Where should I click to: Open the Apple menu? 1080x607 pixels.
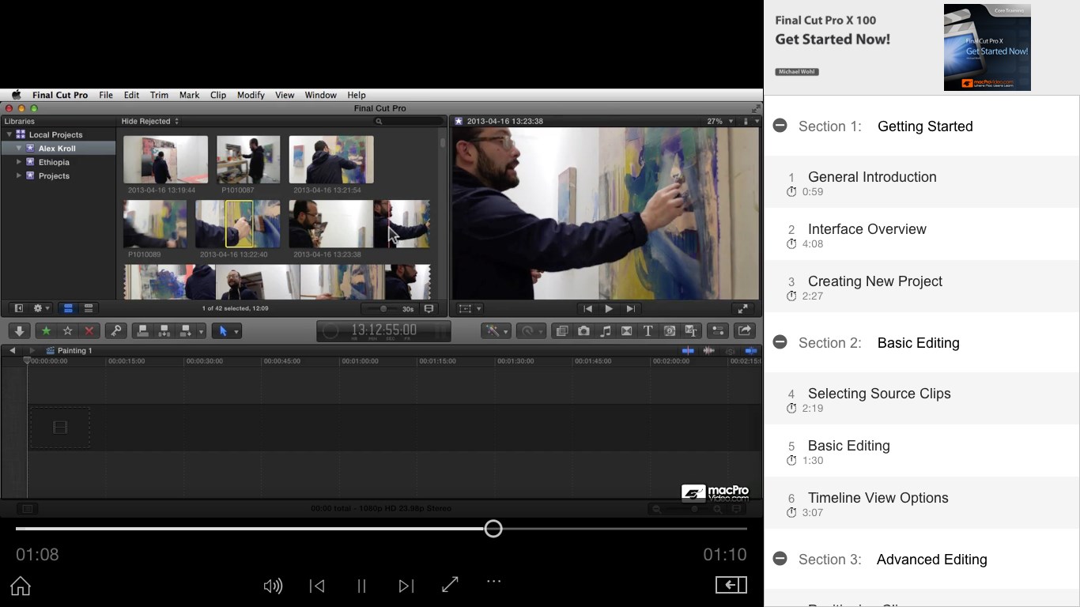(x=16, y=95)
